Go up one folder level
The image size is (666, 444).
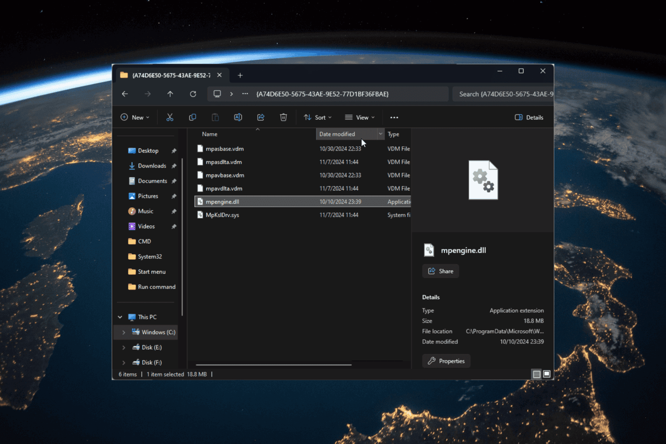point(170,94)
